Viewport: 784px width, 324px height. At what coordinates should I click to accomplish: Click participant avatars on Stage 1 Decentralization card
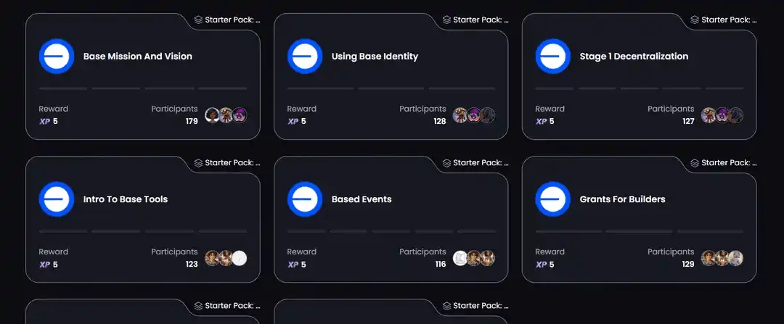[722, 115]
